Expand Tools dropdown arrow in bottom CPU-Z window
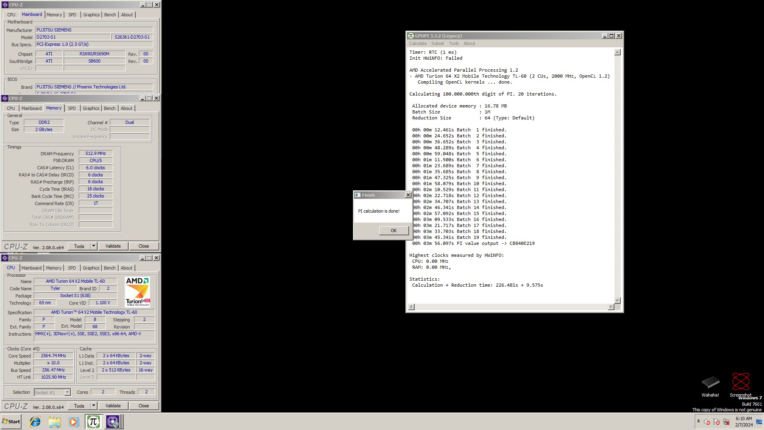The height and width of the screenshot is (430, 764). (x=94, y=406)
